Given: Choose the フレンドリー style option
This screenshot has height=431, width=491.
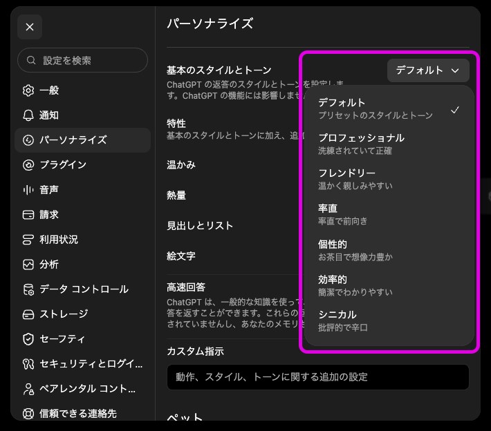Looking at the screenshot, I should [x=389, y=179].
